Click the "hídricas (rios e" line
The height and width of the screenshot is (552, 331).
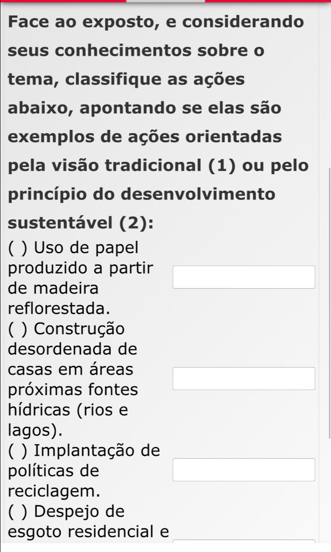pyautogui.click(x=68, y=410)
